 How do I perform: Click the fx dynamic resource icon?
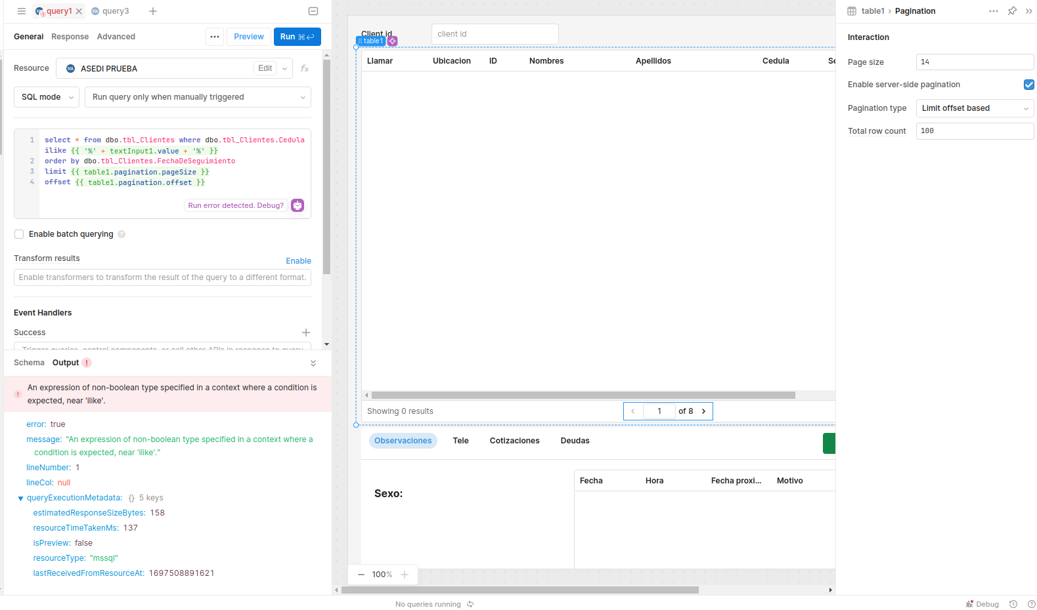pyautogui.click(x=305, y=68)
